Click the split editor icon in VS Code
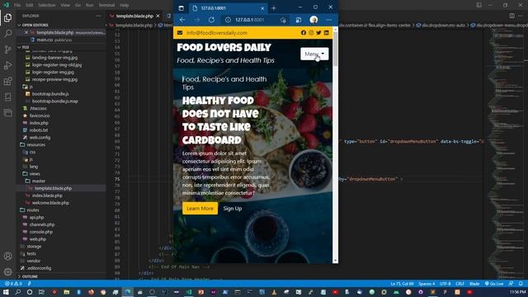The height and width of the screenshot is (297, 528). tap(511, 16)
